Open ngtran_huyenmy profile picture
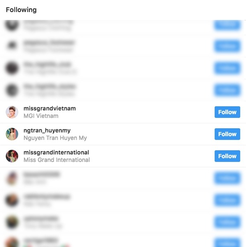 pyautogui.click(x=12, y=134)
